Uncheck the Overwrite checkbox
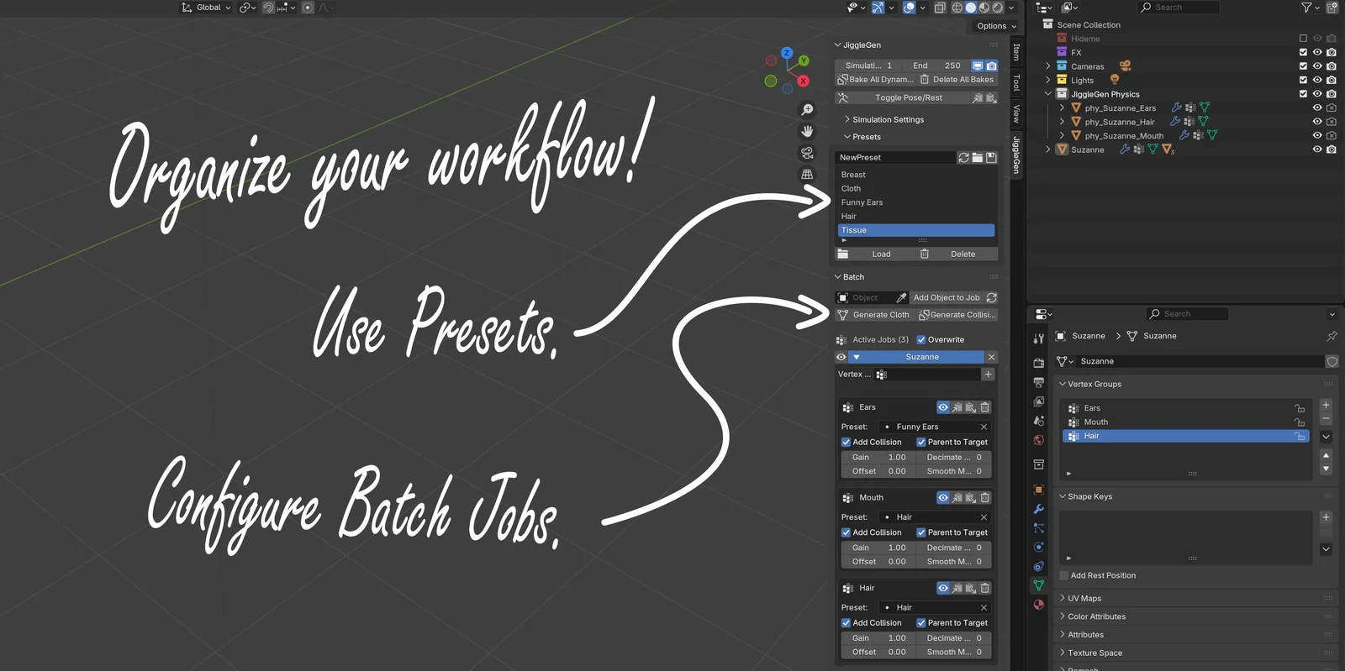The height and width of the screenshot is (671, 1345). click(921, 340)
